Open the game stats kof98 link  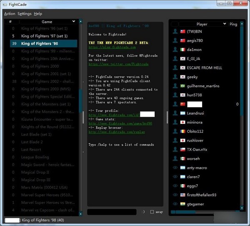coord(120,123)
